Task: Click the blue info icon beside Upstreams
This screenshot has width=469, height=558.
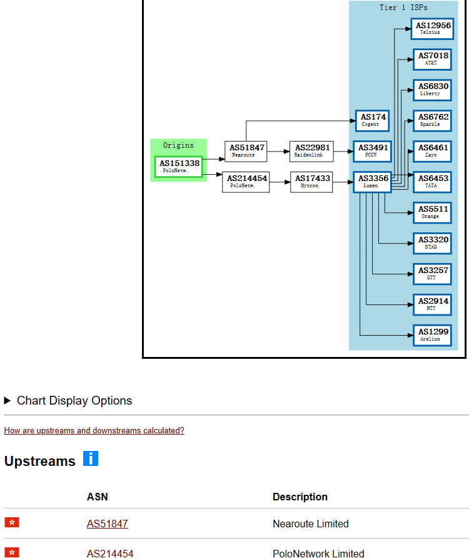Action: (x=91, y=458)
